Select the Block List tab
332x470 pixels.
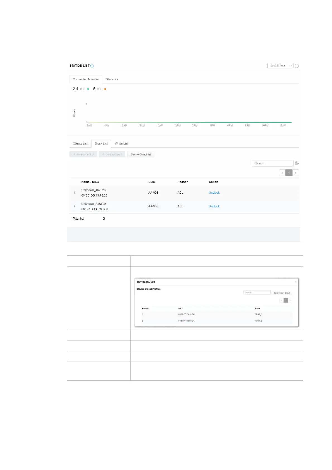click(101, 143)
